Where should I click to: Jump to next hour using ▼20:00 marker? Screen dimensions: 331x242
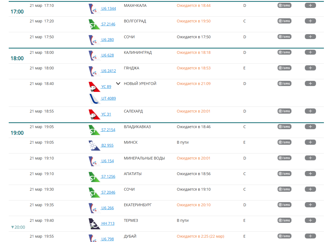tap(18, 227)
